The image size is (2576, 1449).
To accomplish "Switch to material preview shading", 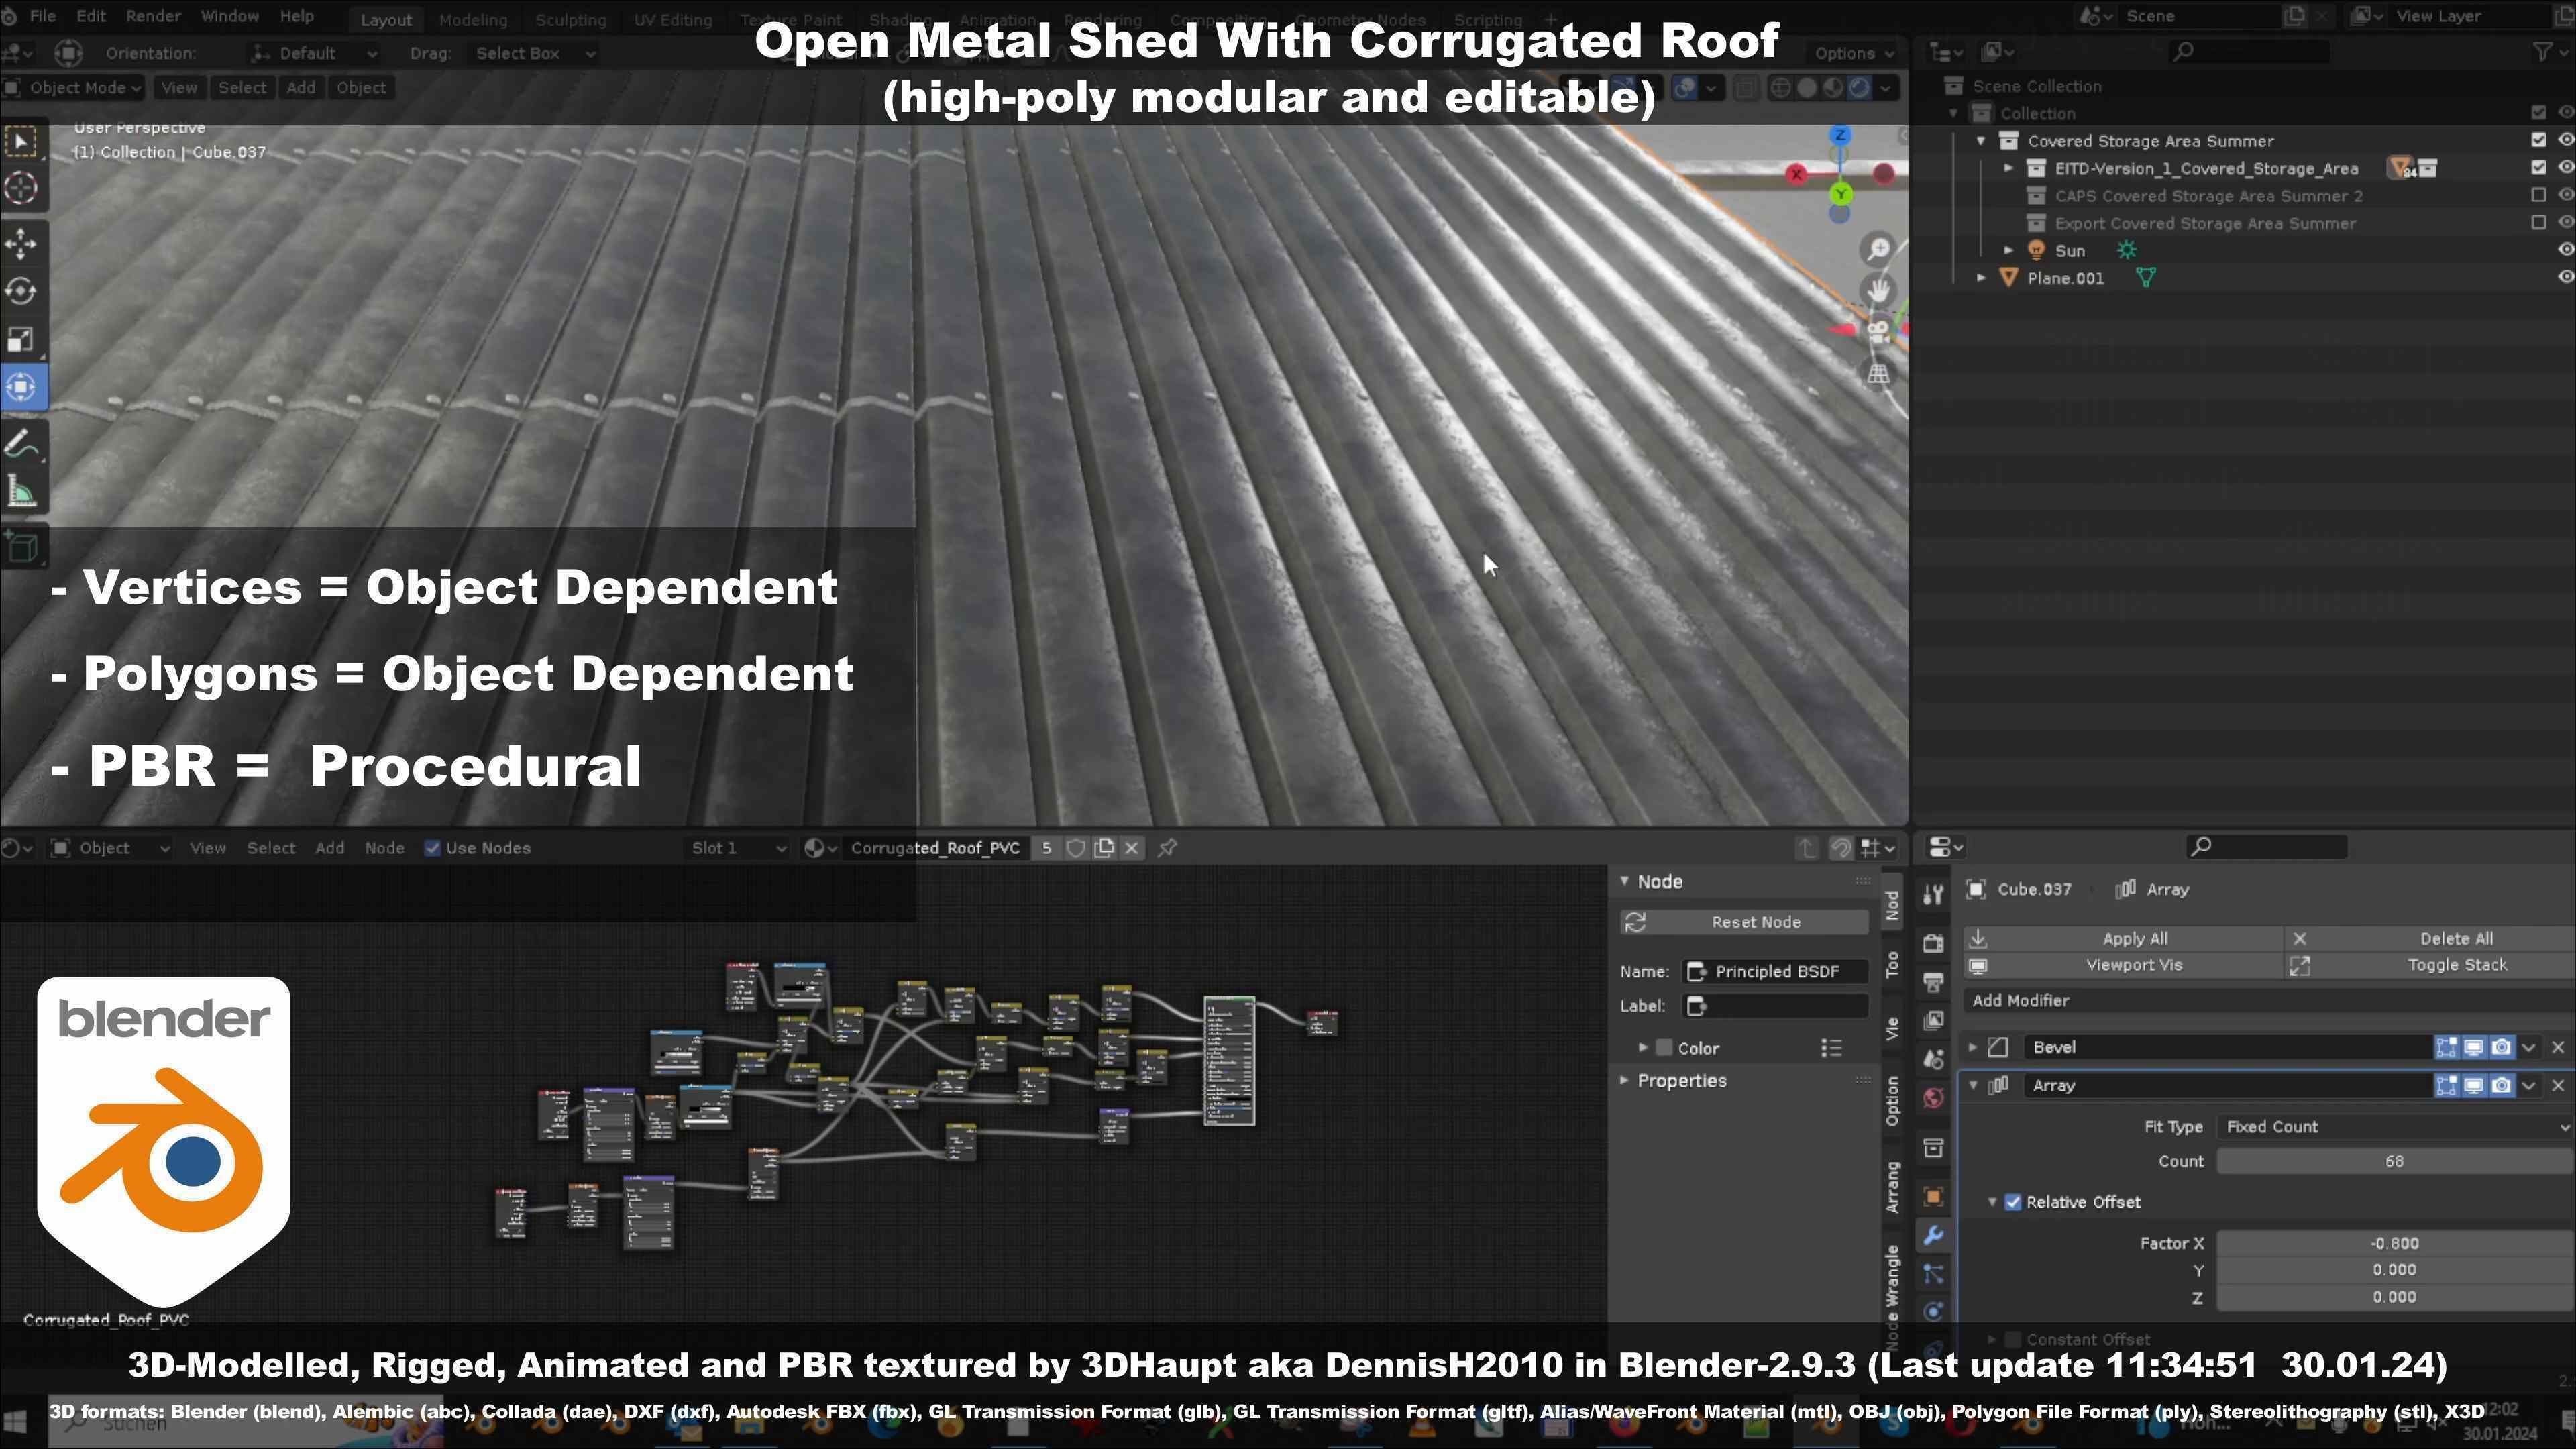I will coord(1833,88).
